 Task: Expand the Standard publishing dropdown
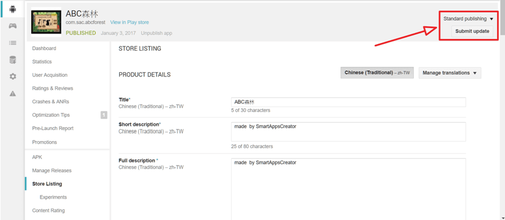click(x=468, y=19)
